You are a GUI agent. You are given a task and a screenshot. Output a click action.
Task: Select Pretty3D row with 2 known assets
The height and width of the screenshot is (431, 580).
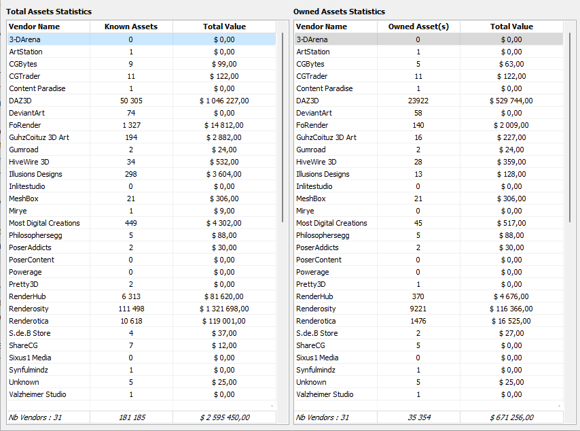(142, 284)
